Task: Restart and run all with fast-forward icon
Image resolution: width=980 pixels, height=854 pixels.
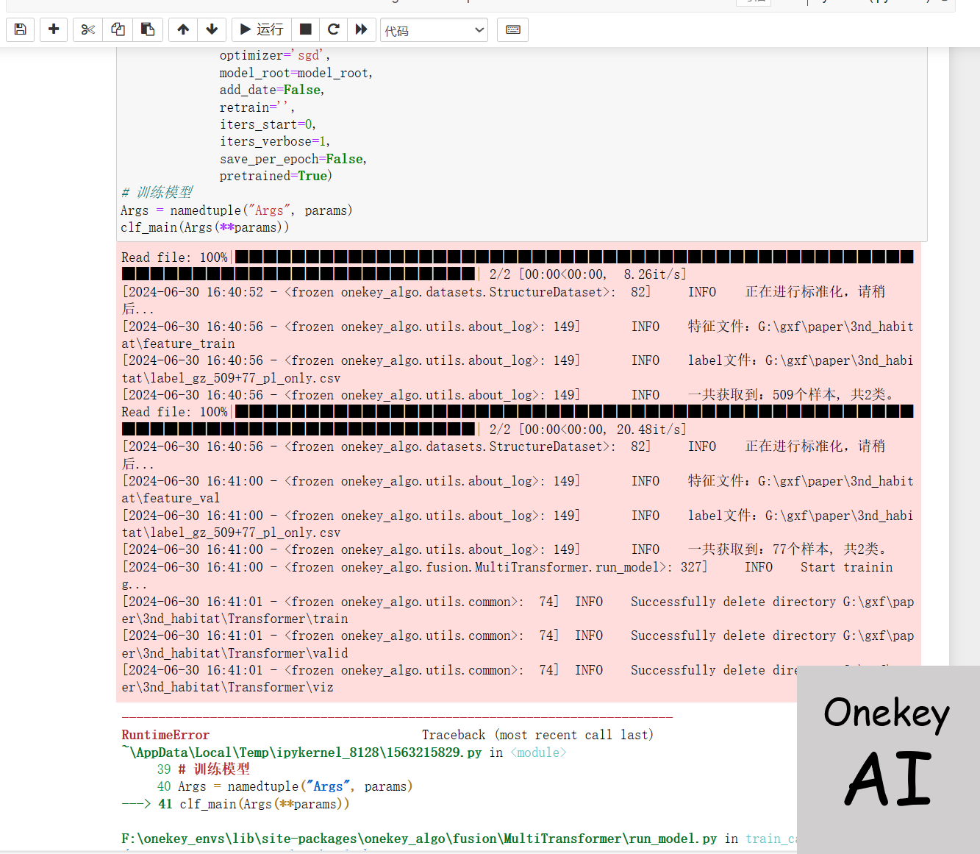Action: click(x=361, y=29)
